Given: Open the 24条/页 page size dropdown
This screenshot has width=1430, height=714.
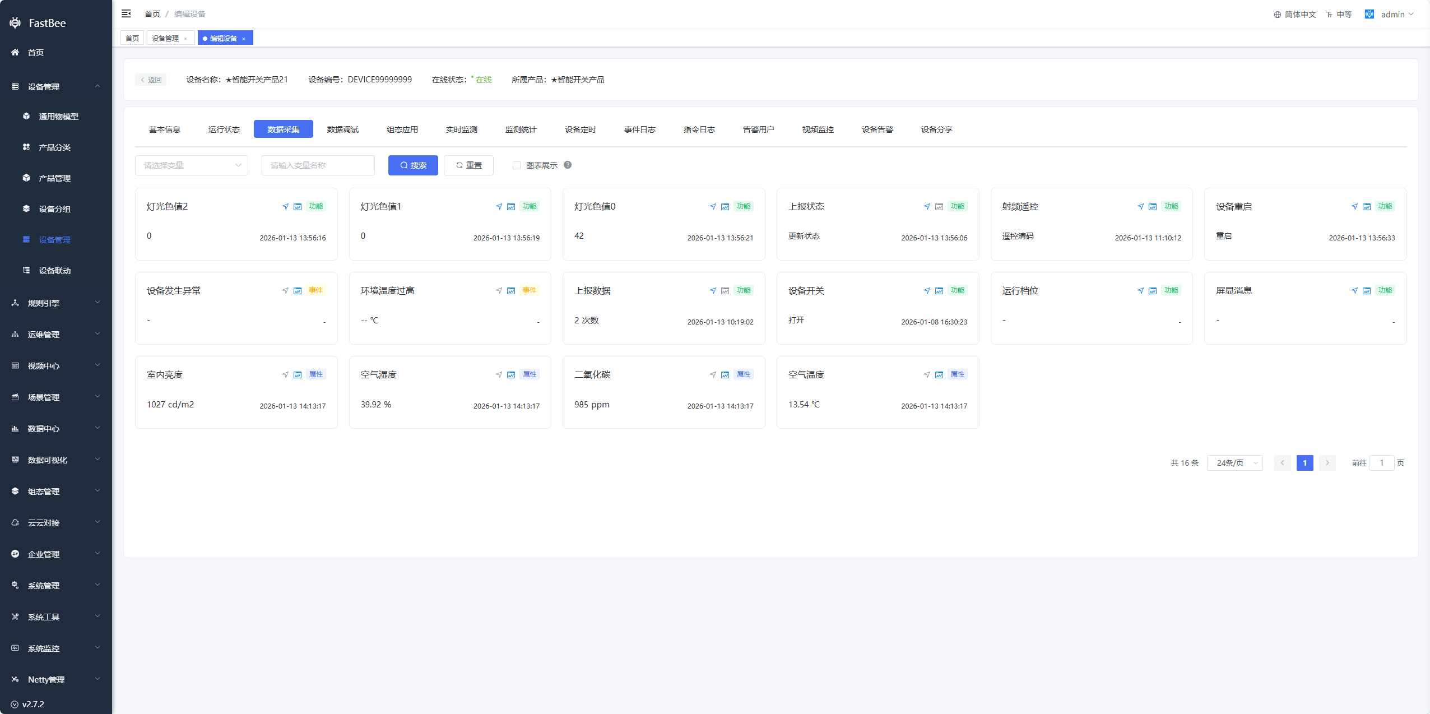Looking at the screenshot, I should pos(1234,463).
